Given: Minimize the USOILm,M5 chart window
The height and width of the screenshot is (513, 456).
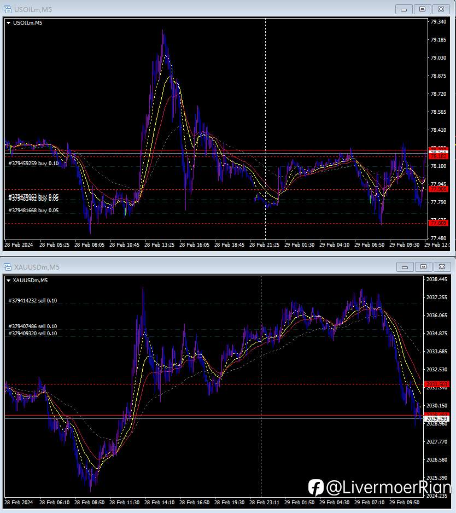Looking at the screenshot, I should tap(404, 9).
